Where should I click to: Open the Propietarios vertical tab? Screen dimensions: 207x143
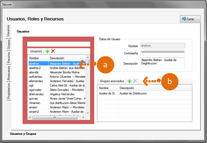8,91
